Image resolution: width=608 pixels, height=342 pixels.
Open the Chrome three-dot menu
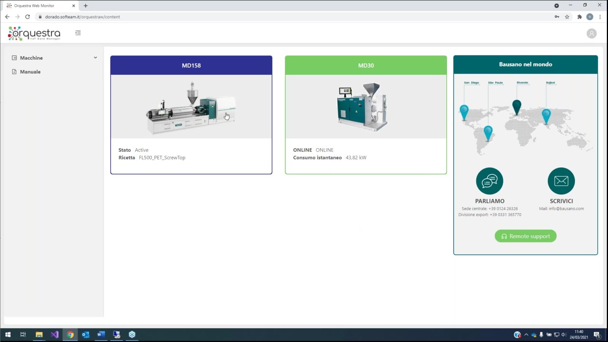600,17
